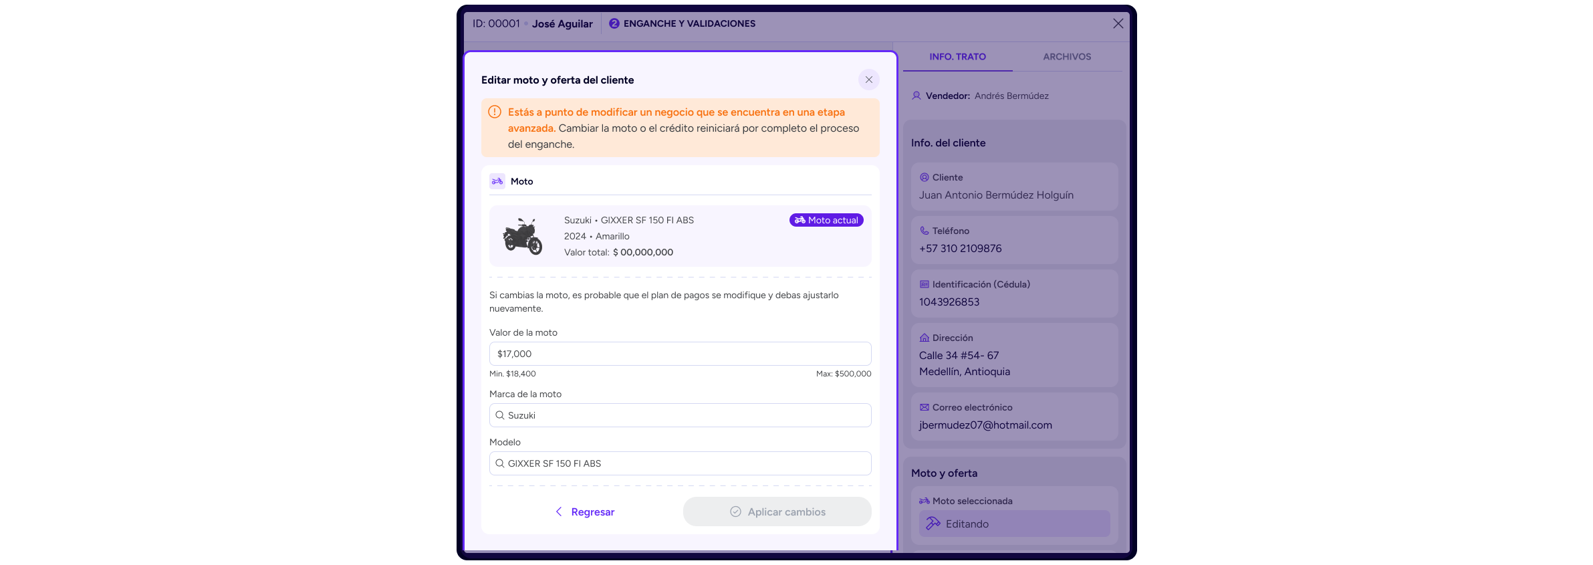
Task: Click the Marca de la moto search field
Action: pyautogui.click(x=680, y=415)
